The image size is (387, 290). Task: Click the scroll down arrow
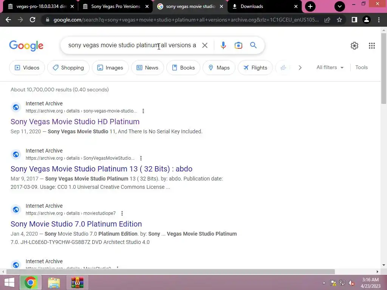[384, 265]
